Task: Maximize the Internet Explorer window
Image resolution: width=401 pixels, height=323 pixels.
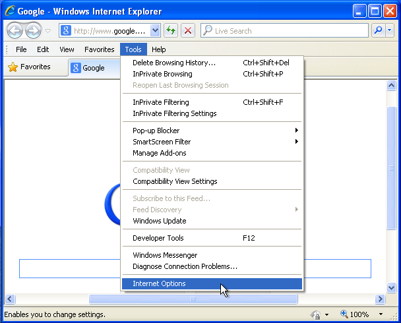Action: pyautogui.click(x=375, y=11)
